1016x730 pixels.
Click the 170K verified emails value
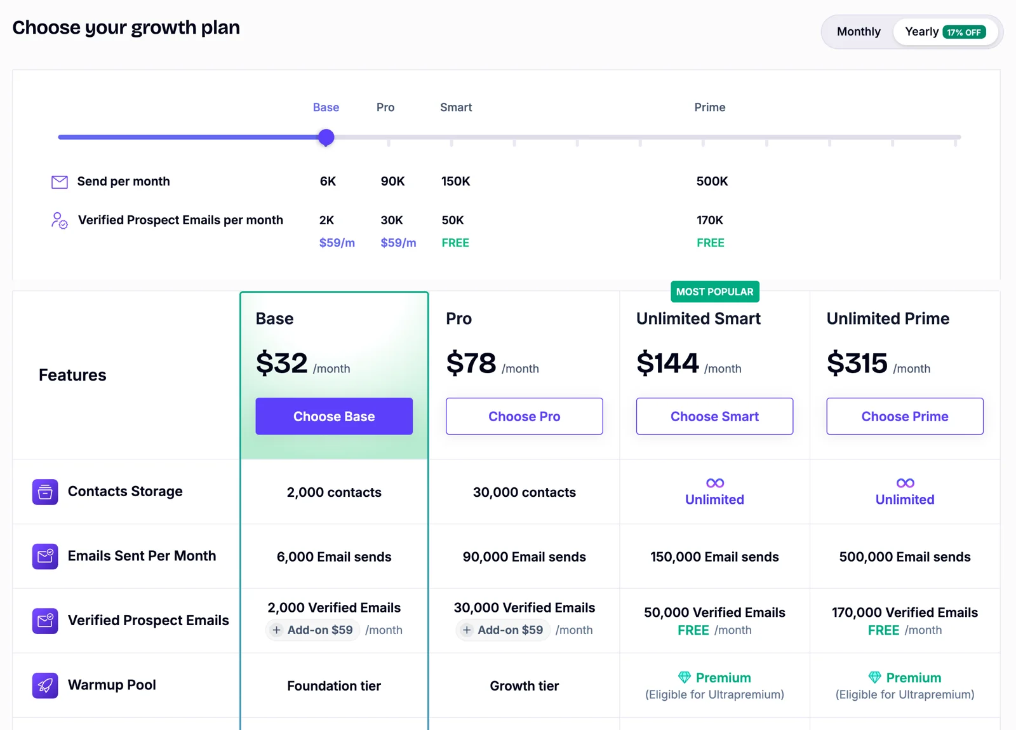[x=710, y=220]
